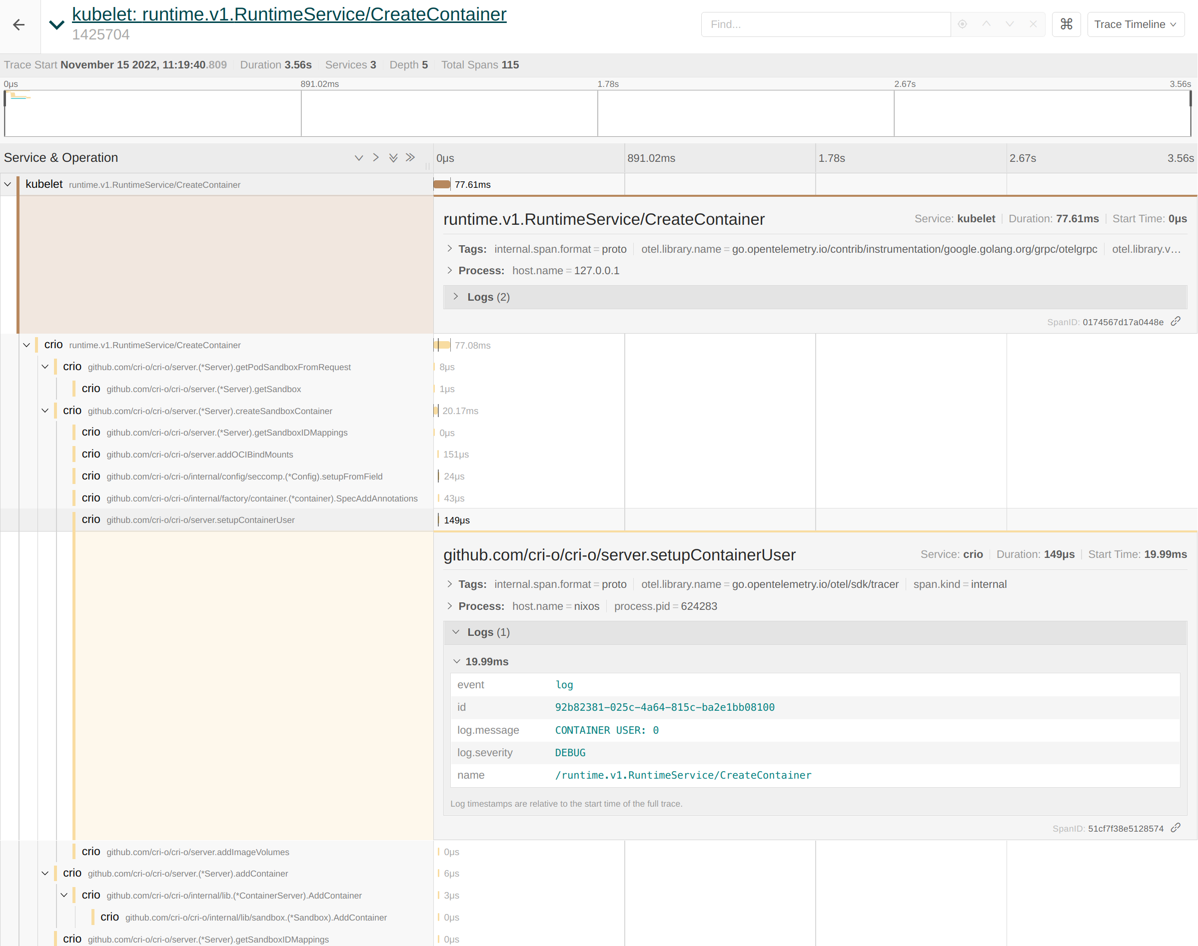Expand all spans double-down chevron
The height and width of the screenshot is (946, 1198).
393,158
